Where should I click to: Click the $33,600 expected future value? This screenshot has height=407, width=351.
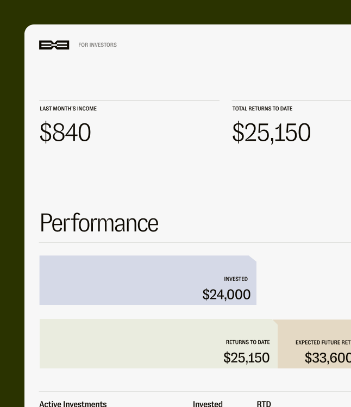tap(328, 358)
